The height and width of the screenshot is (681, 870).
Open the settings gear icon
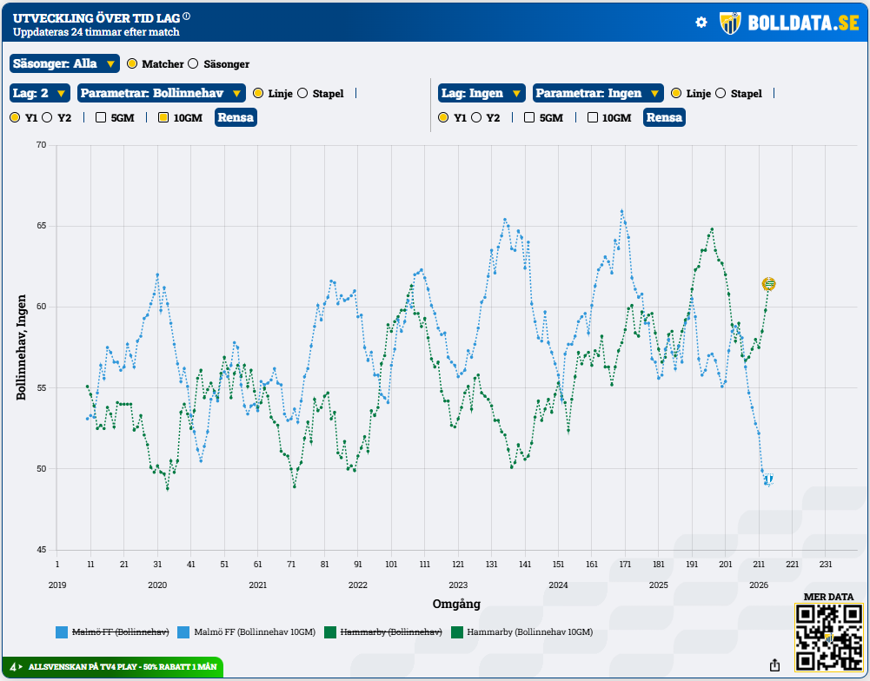click(x=701, y=23)
